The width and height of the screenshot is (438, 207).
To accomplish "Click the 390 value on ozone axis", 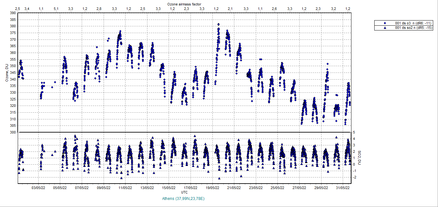I will [13, 13].
